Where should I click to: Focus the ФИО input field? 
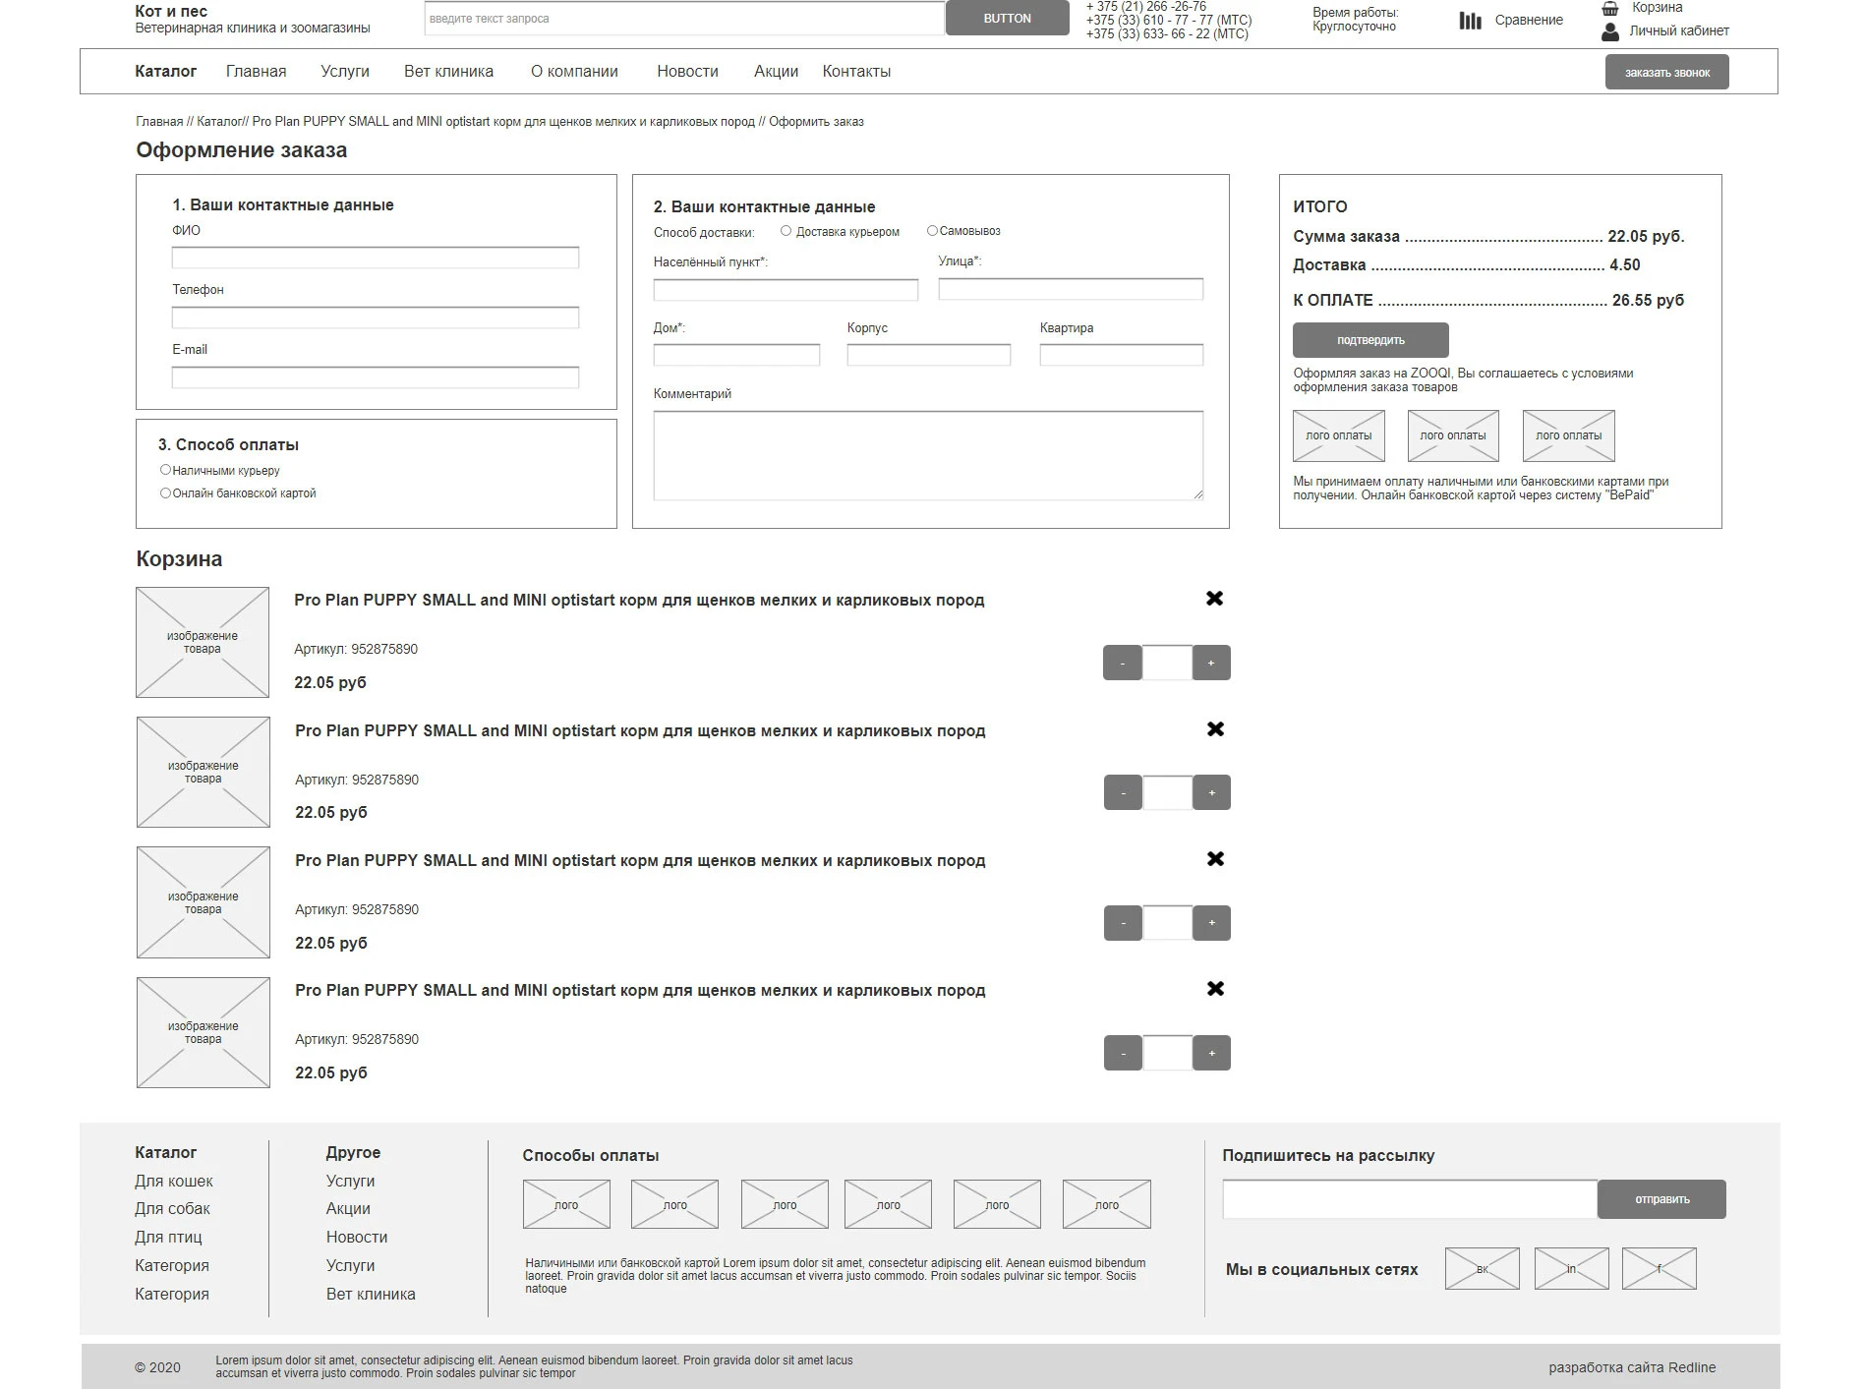[376, 258]
